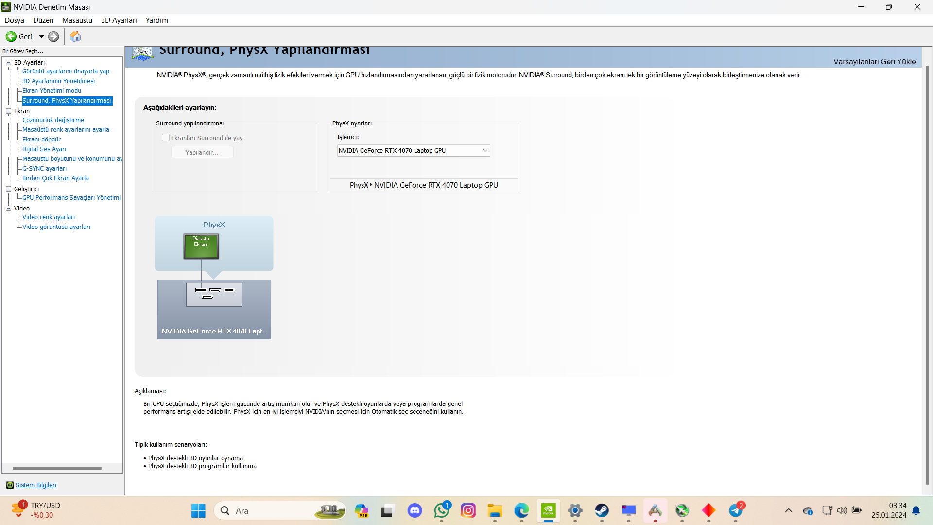Click the Sistem Bilgileri icon
The image size is (933, 525).
[x=10, y=485]
